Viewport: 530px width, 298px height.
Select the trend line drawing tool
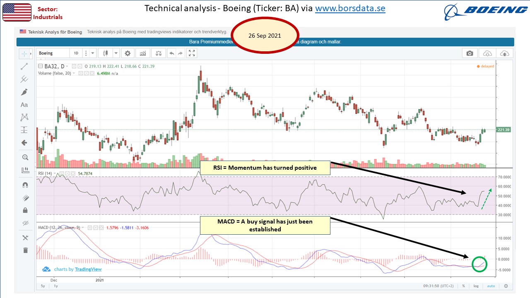pyautogui.click(x=24, y=66)
